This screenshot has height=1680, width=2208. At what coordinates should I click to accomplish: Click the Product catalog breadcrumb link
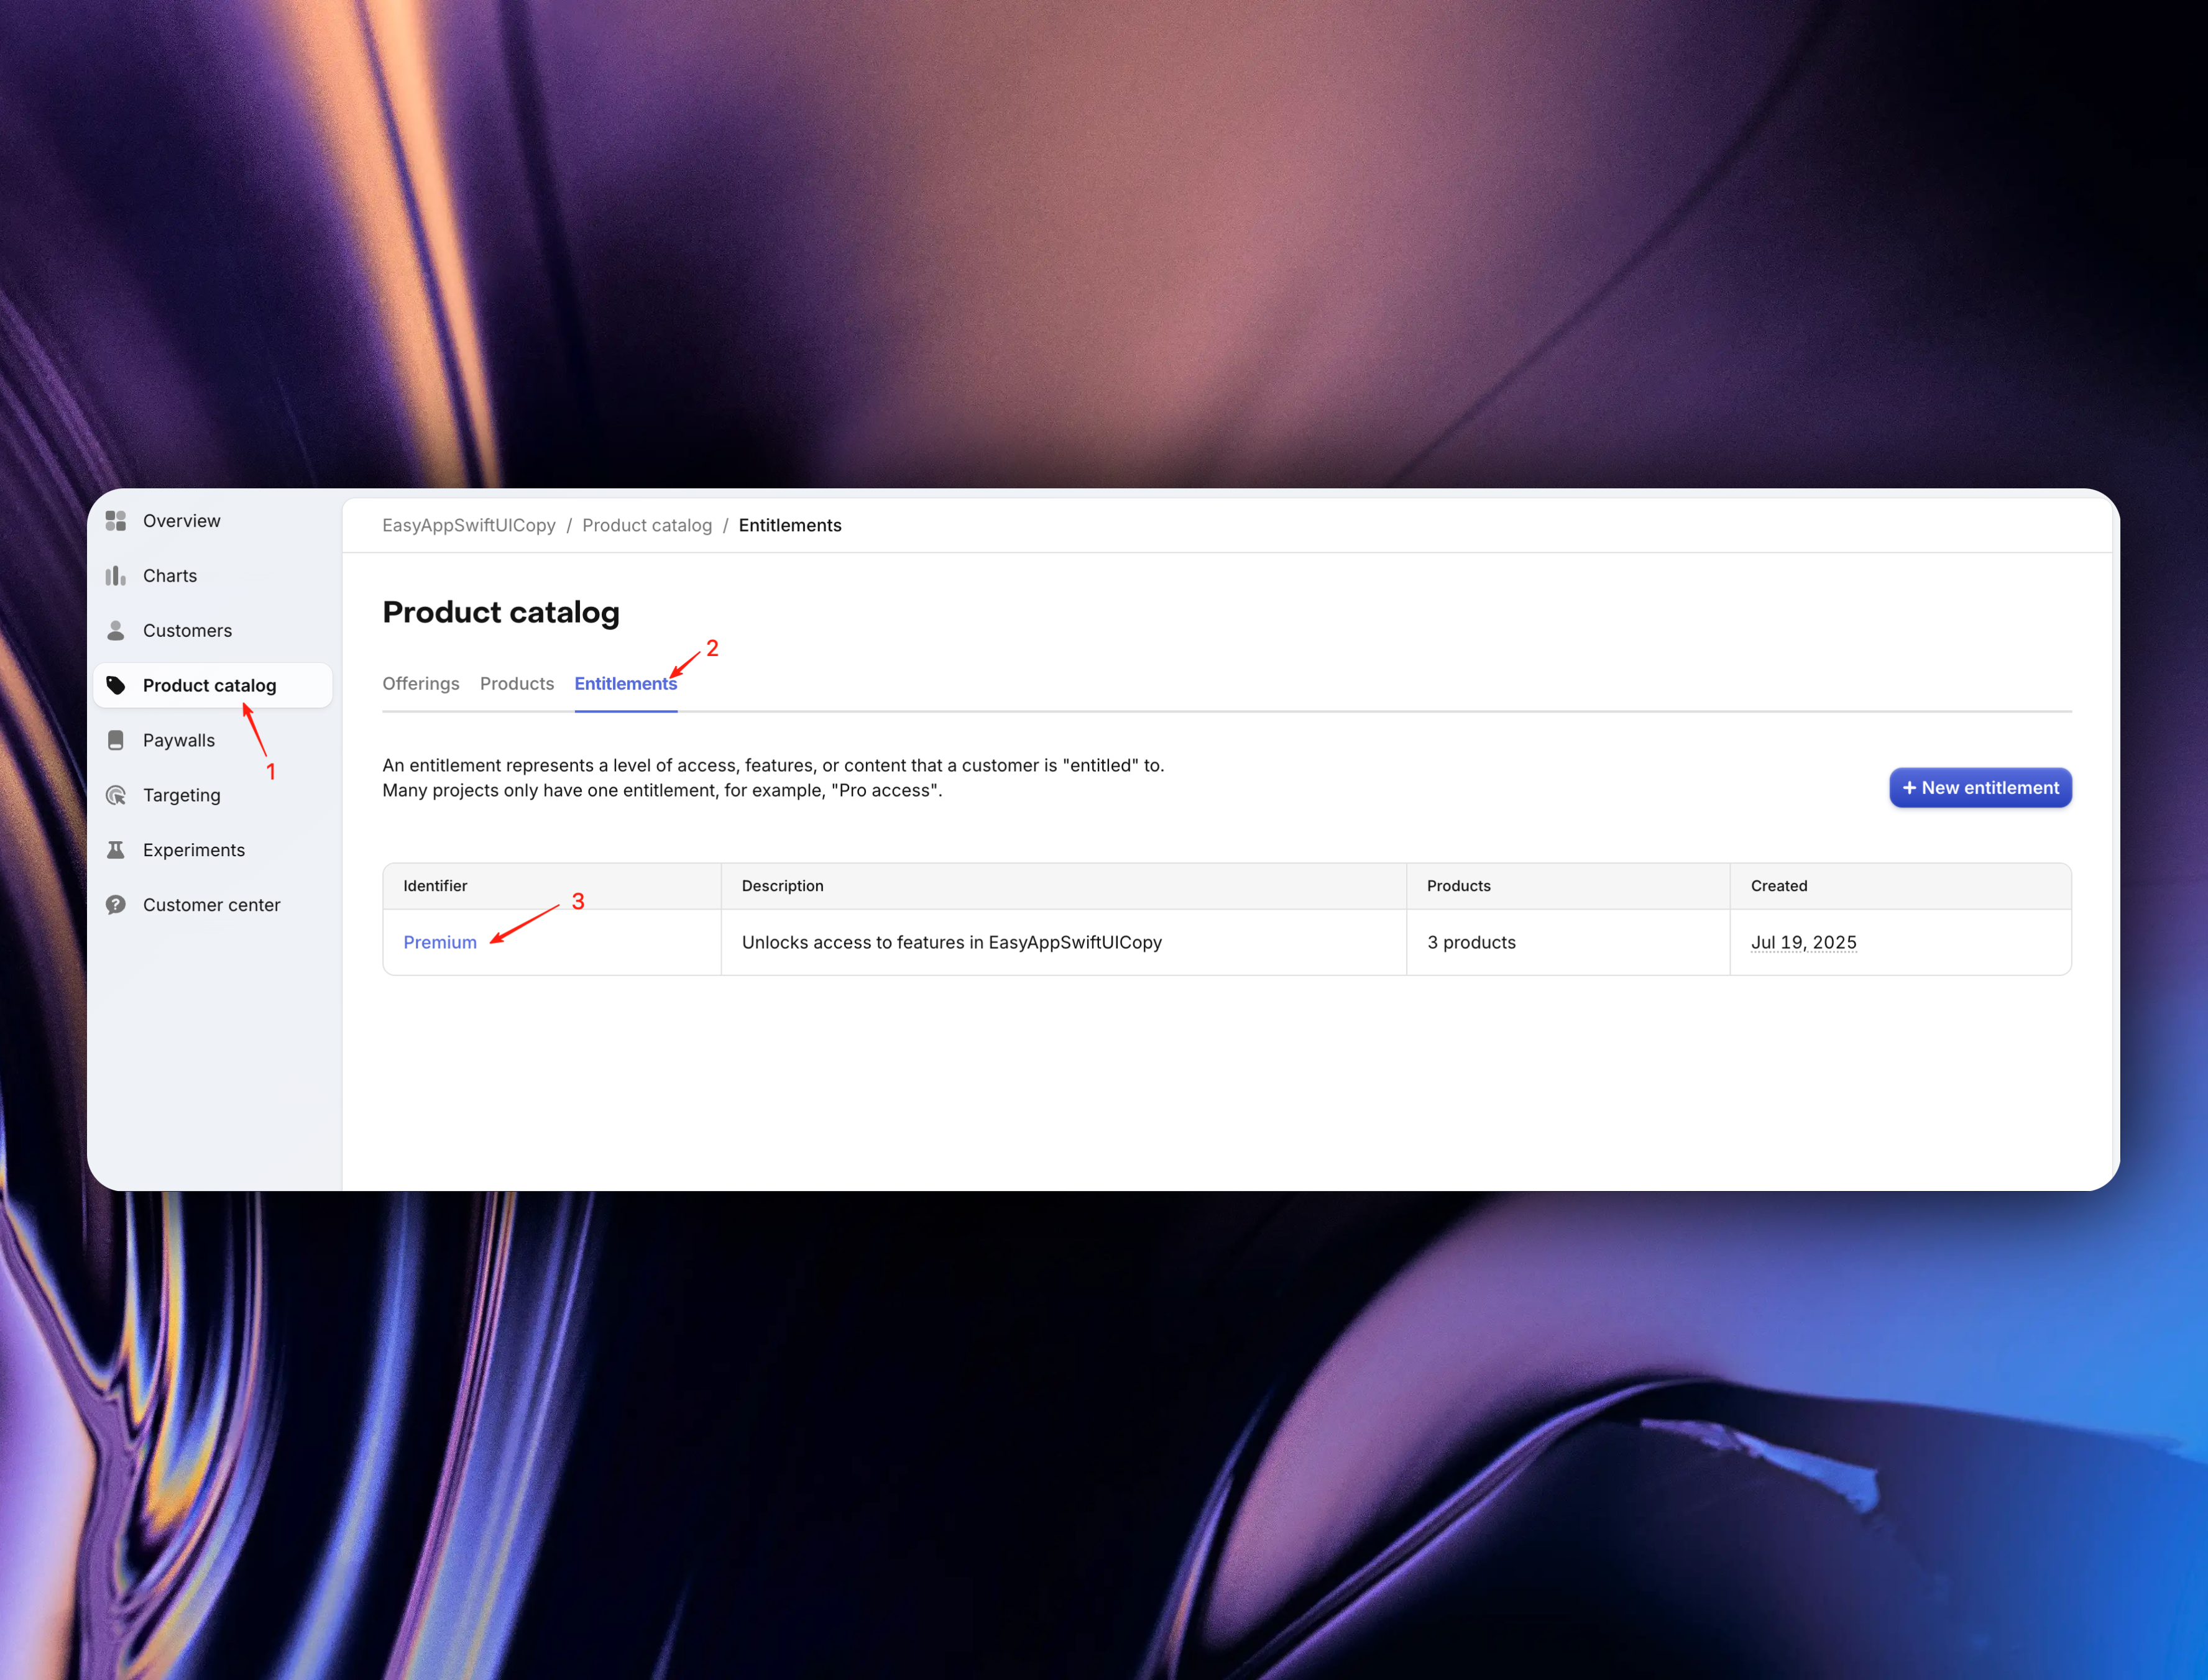tap(647, 526)
